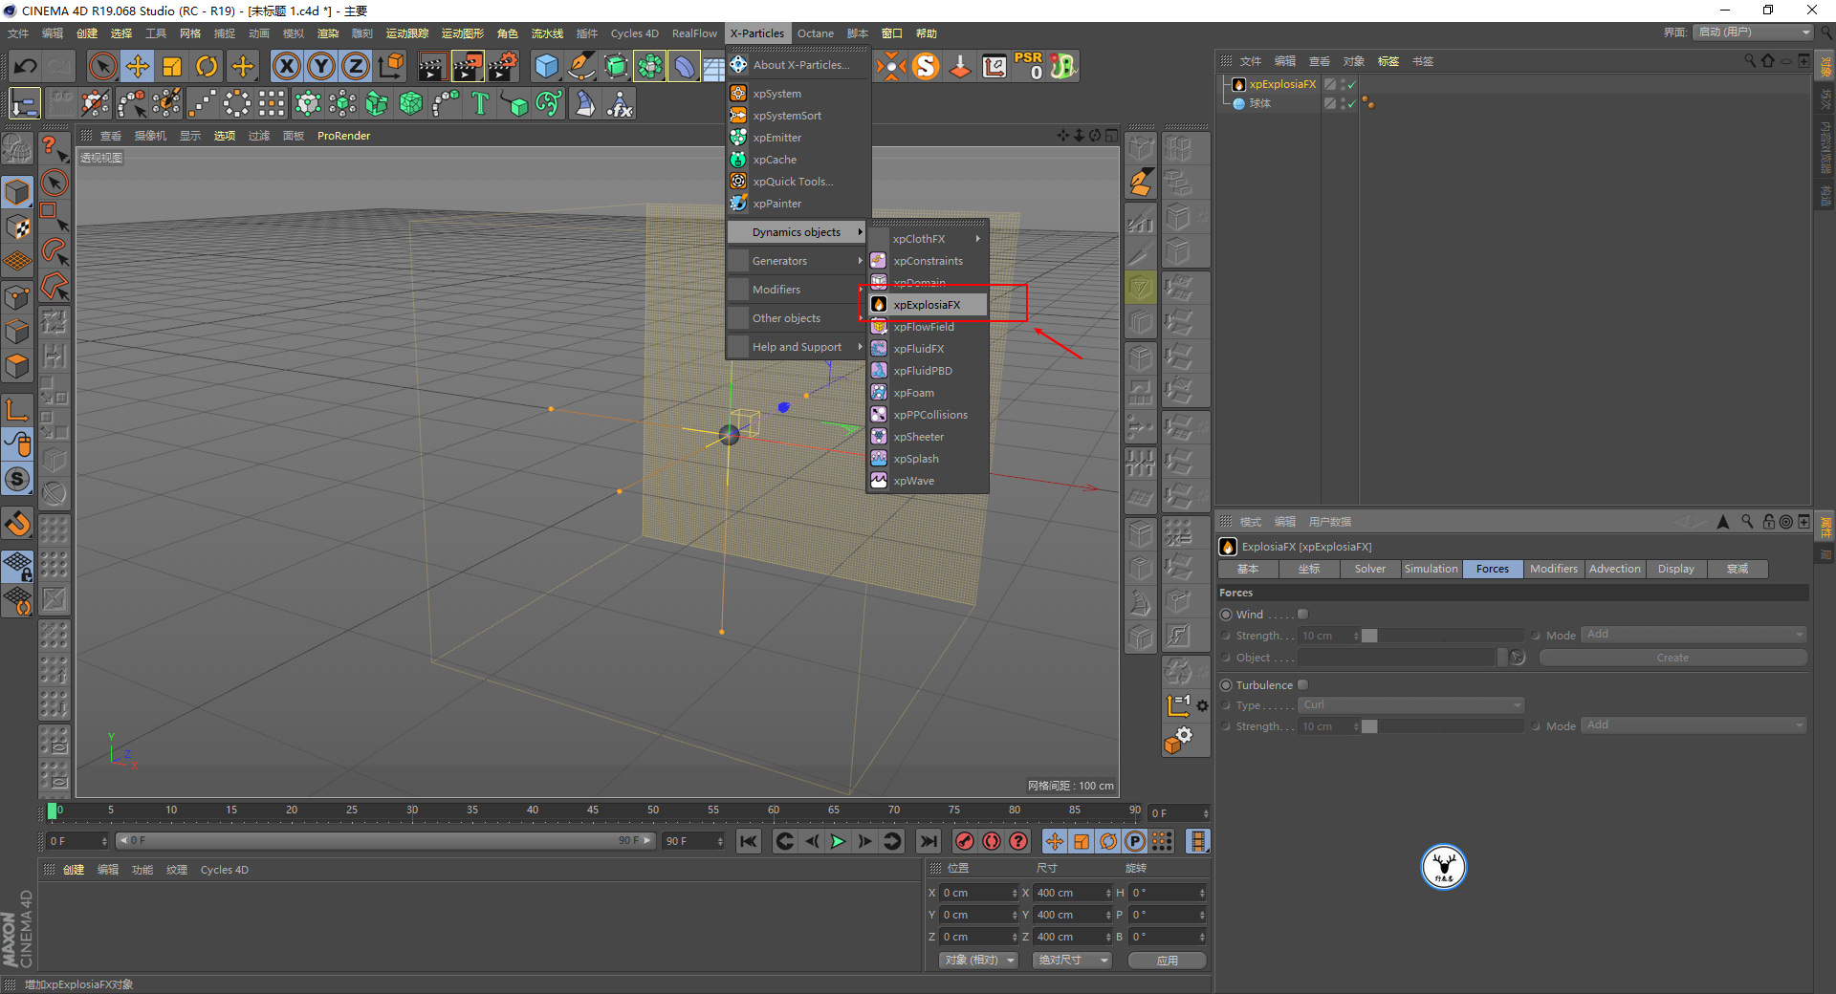Click the xpCache icon
Viewport: 1836px width, 994px height.
pos(738,160)
